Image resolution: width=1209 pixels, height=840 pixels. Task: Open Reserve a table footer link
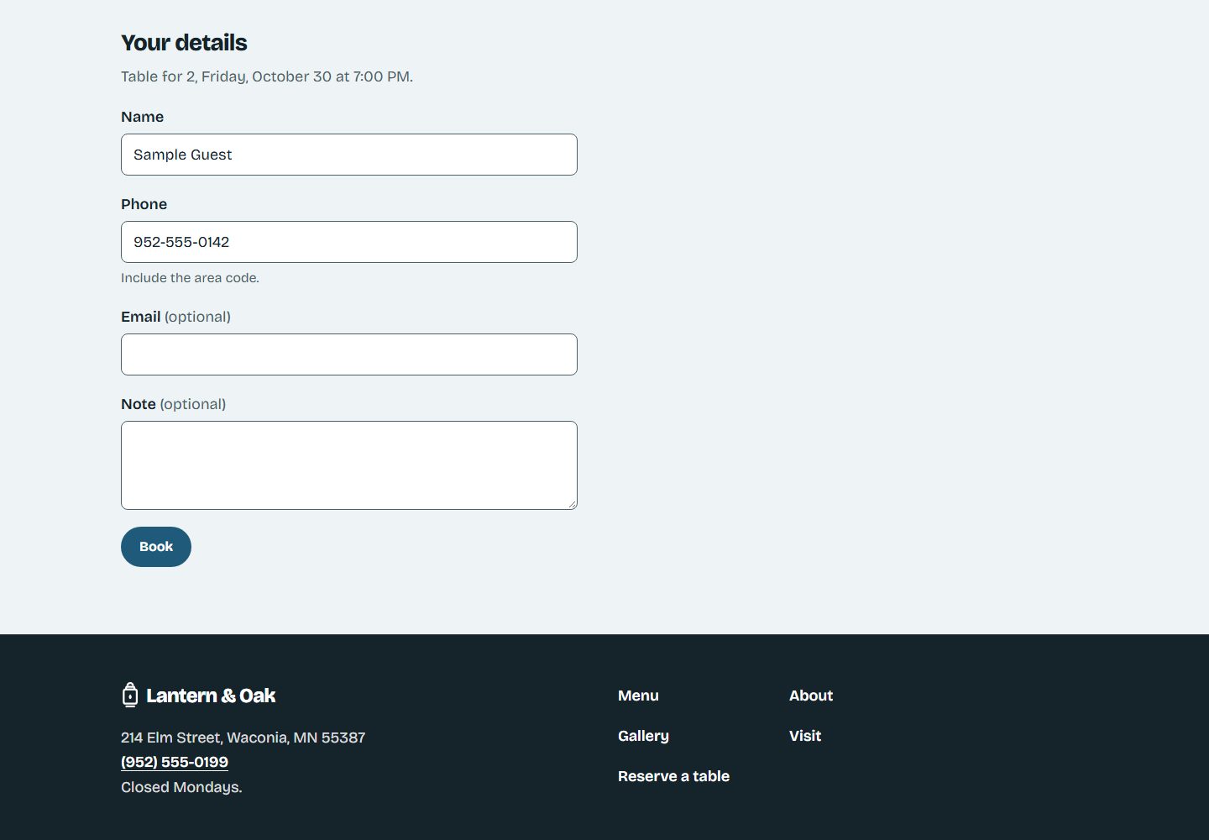point(673,776)
